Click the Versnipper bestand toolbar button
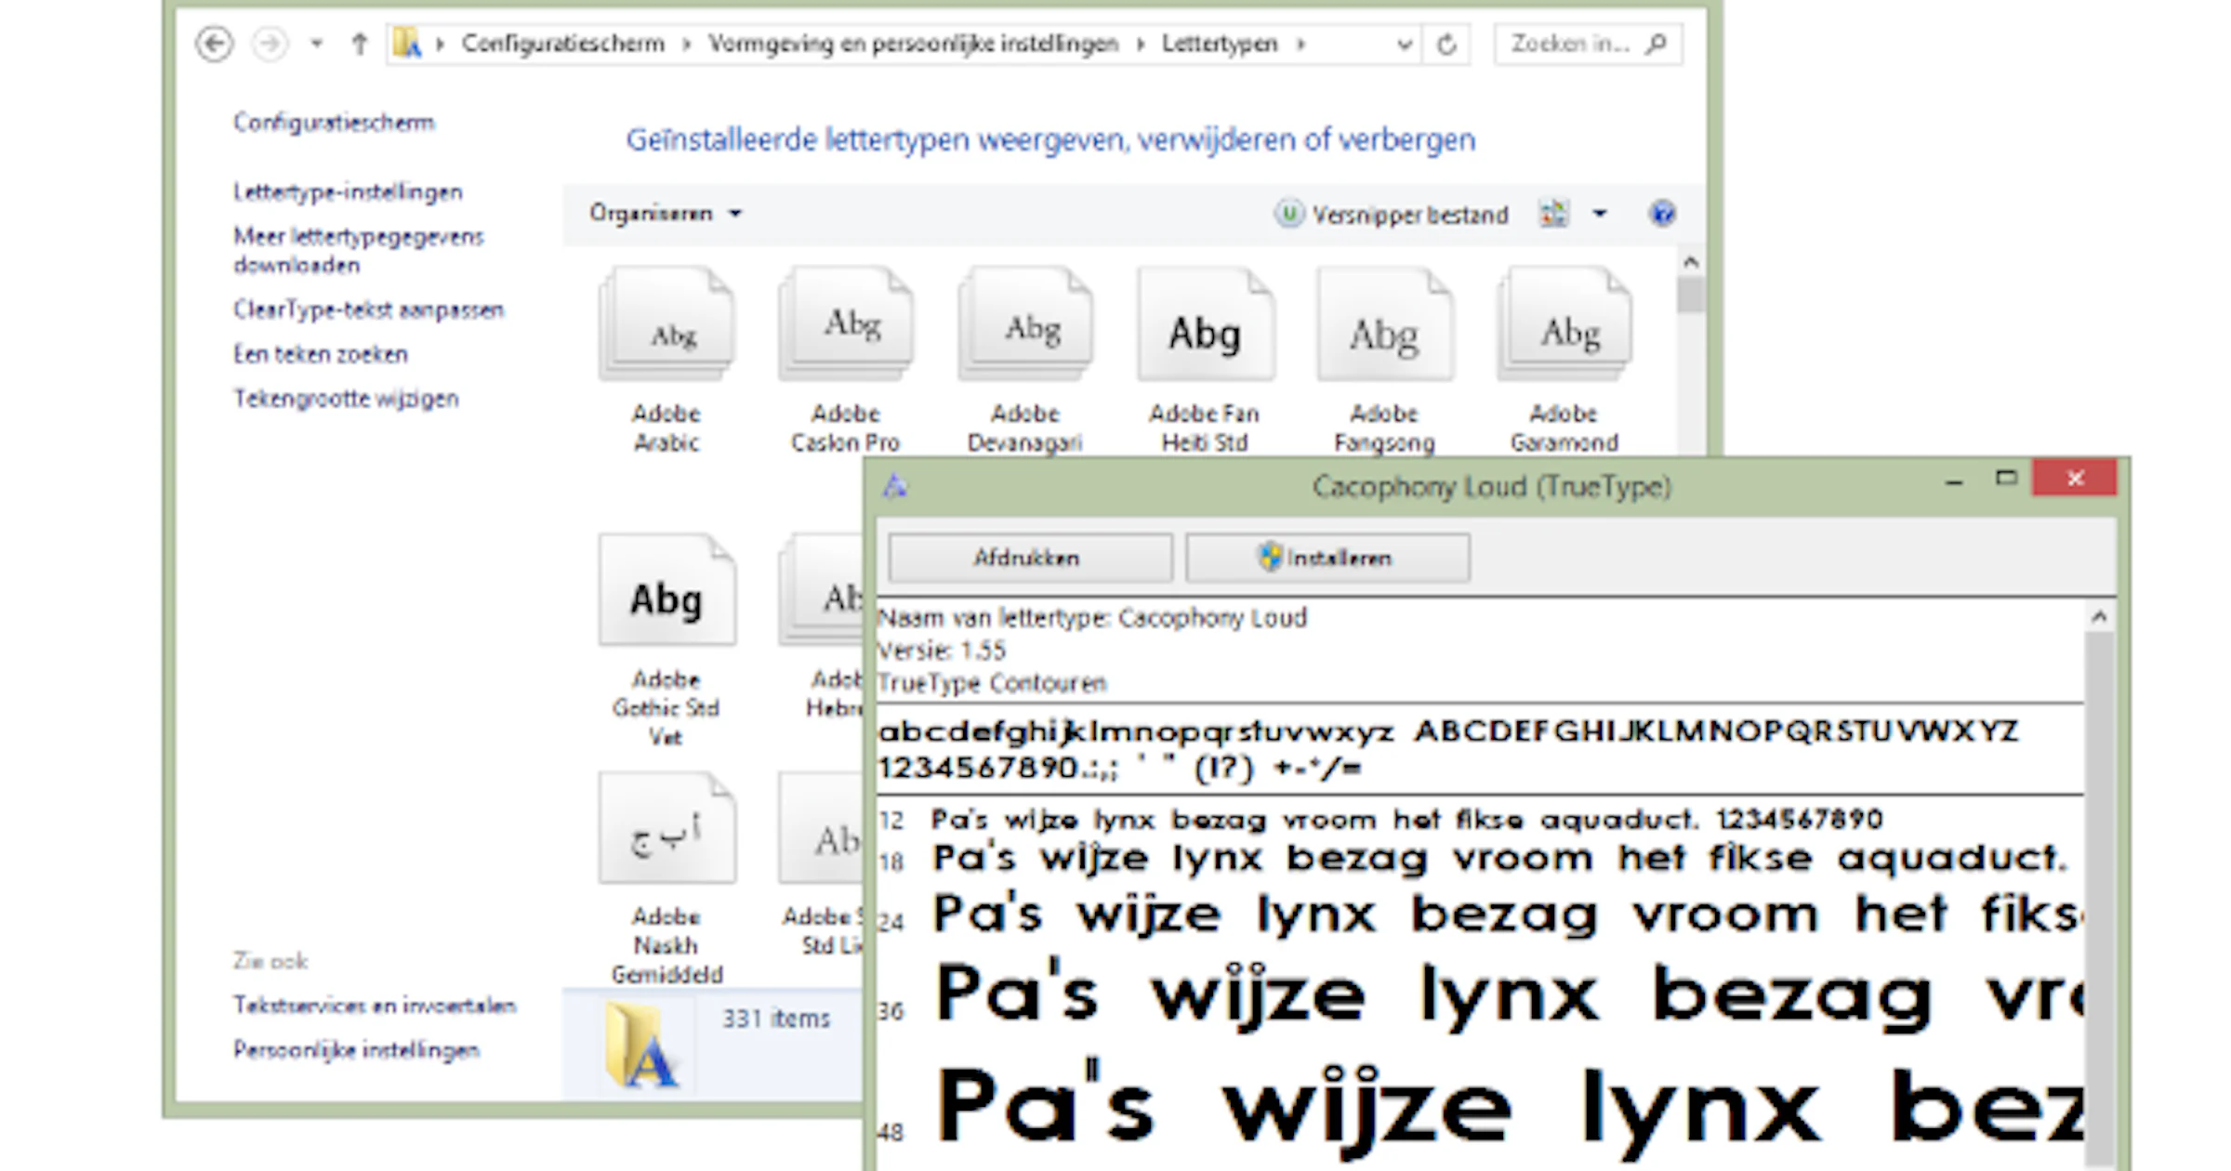This screenshot has width=2231, height=1171. (1392, 215)
